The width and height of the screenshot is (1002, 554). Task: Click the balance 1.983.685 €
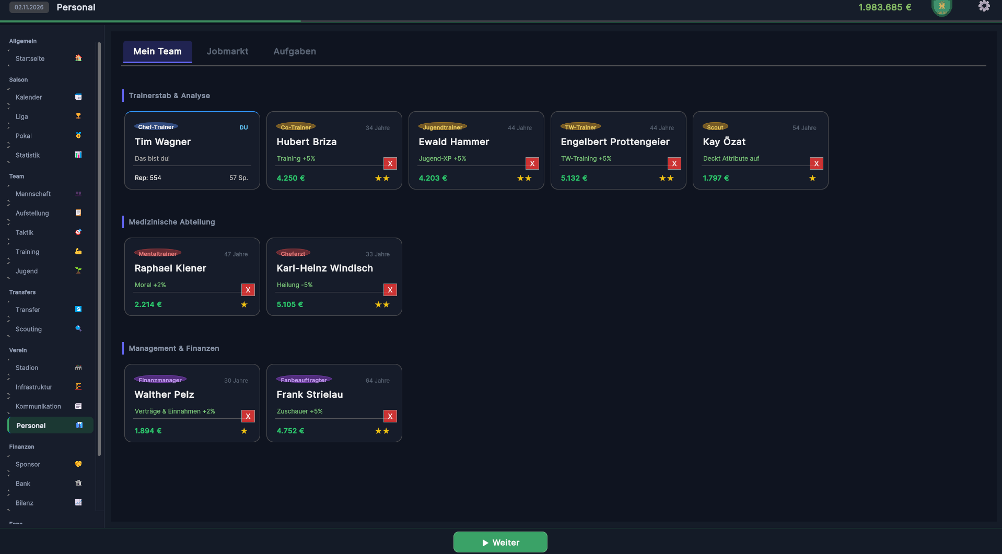(x=885, y=7)
